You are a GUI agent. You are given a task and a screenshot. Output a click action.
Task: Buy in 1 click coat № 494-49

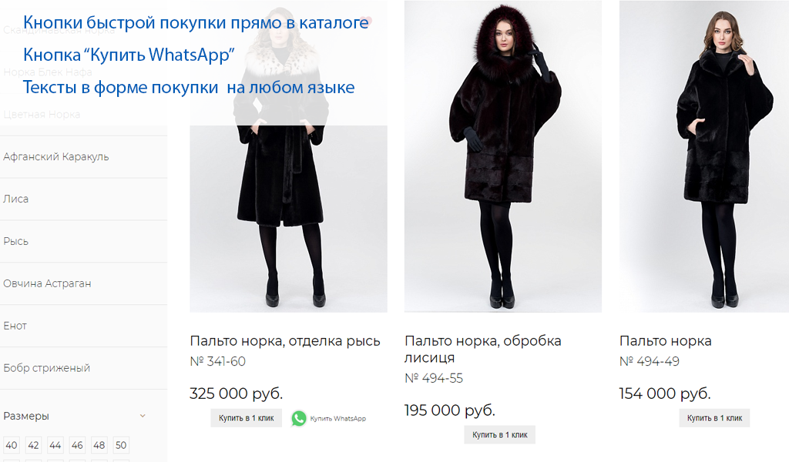coord(714,418)
